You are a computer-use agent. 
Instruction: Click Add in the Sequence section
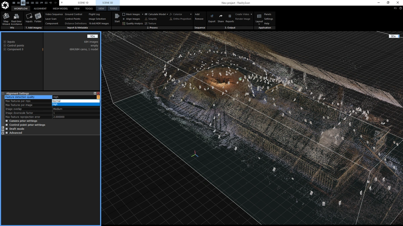[x=198, y=14]
